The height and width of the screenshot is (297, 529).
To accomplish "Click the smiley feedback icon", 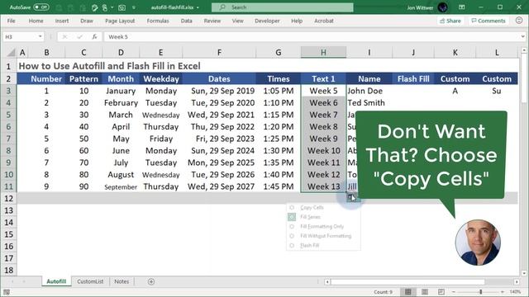I will 519,21.
